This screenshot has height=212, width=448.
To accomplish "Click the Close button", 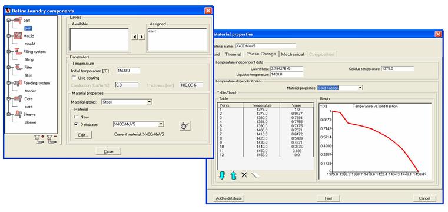I will click(108, 151).
